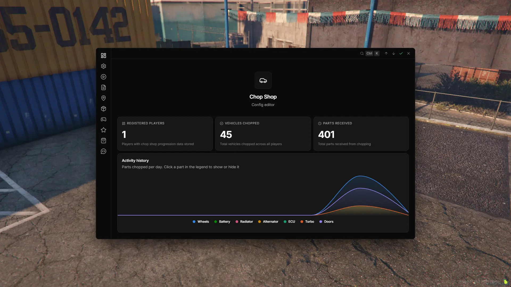Click the Chop Shop car logo icon
The height and width of the screenshot is (287, 511).
pyautogui.click(x=263, y=80)
